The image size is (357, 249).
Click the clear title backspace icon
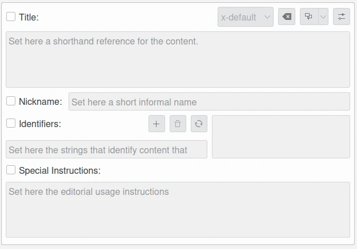click(x=287, y=17)
